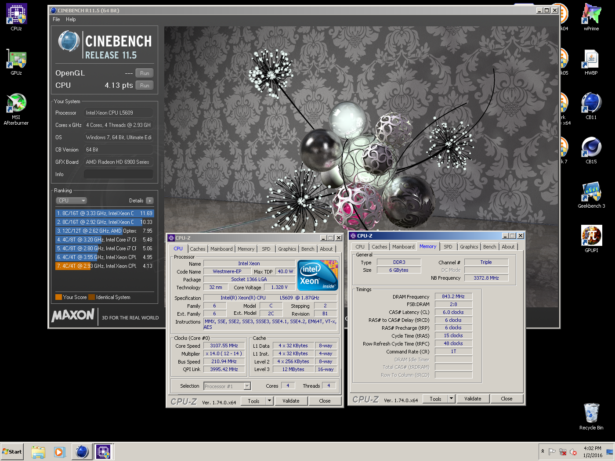Image resolution: width=615 pixels, height=461 pixels.
Task: Open About tab in left CPU-Z
Action: (x=326, y=249)
